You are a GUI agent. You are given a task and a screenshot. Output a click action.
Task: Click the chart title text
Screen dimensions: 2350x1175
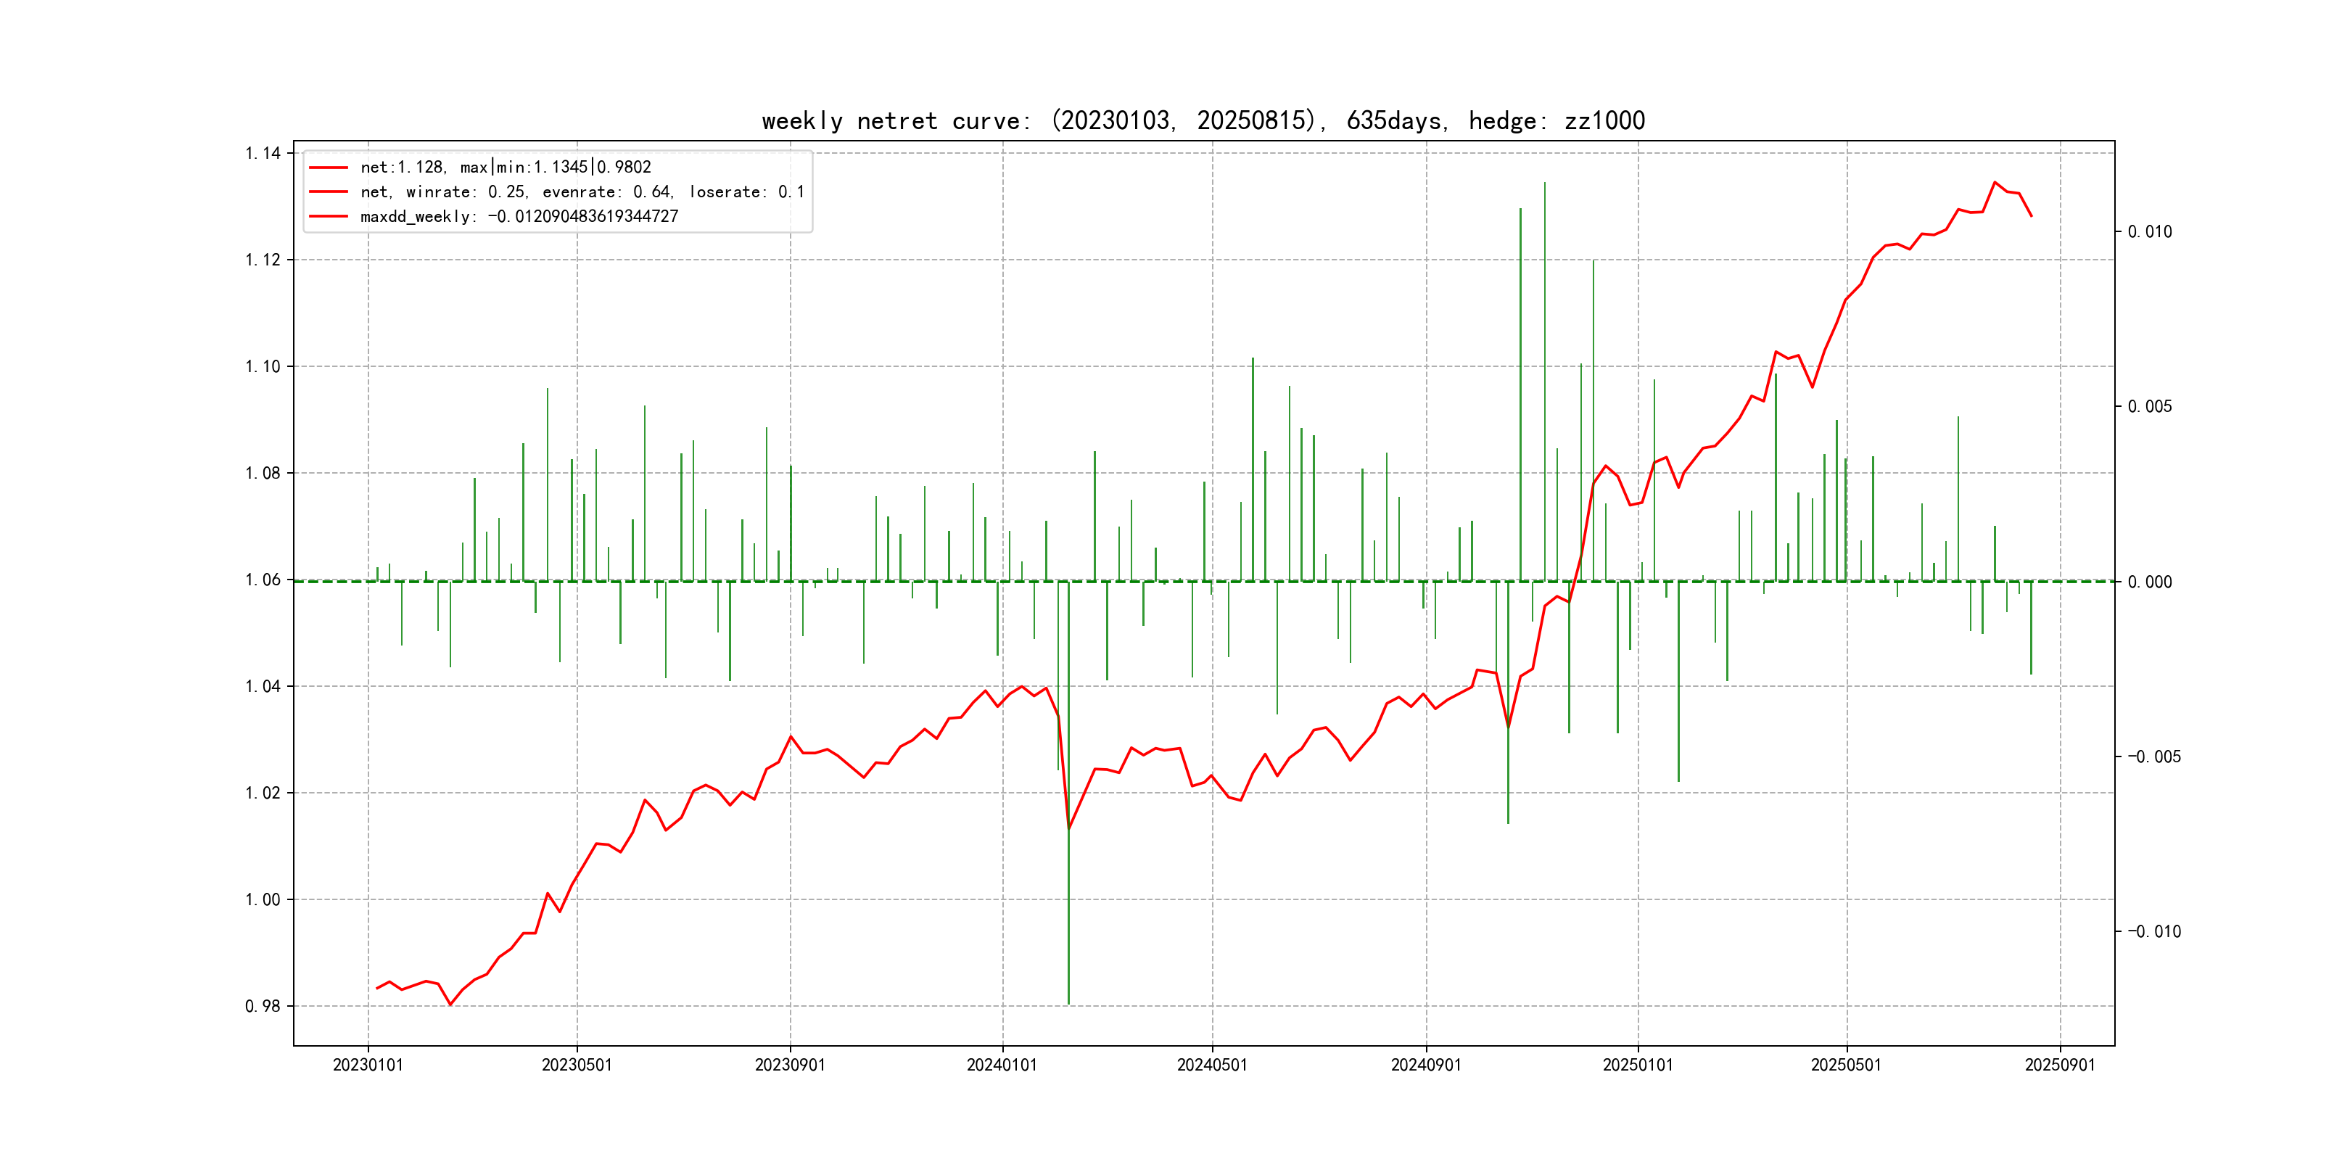pyautogui.click(x=1203, y=120)
